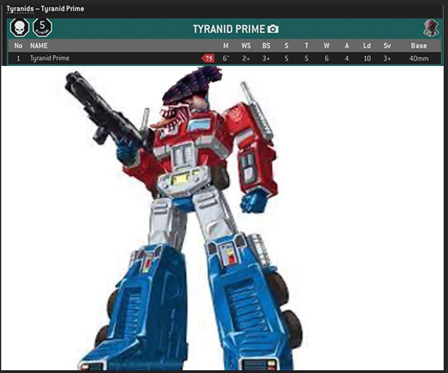Click the WS stat column header

(246, 46)
